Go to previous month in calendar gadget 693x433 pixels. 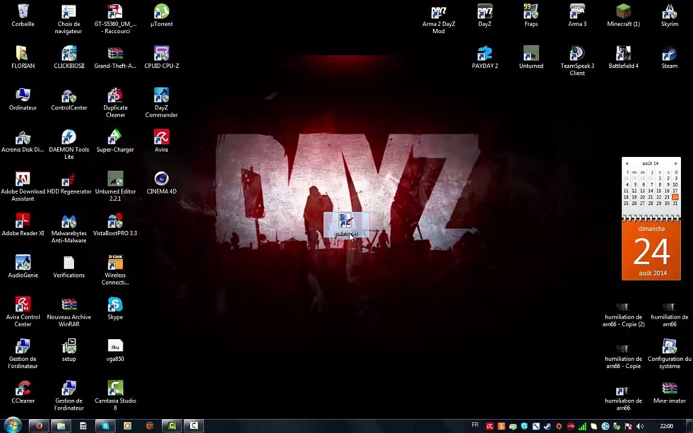(x=627, y=164)
